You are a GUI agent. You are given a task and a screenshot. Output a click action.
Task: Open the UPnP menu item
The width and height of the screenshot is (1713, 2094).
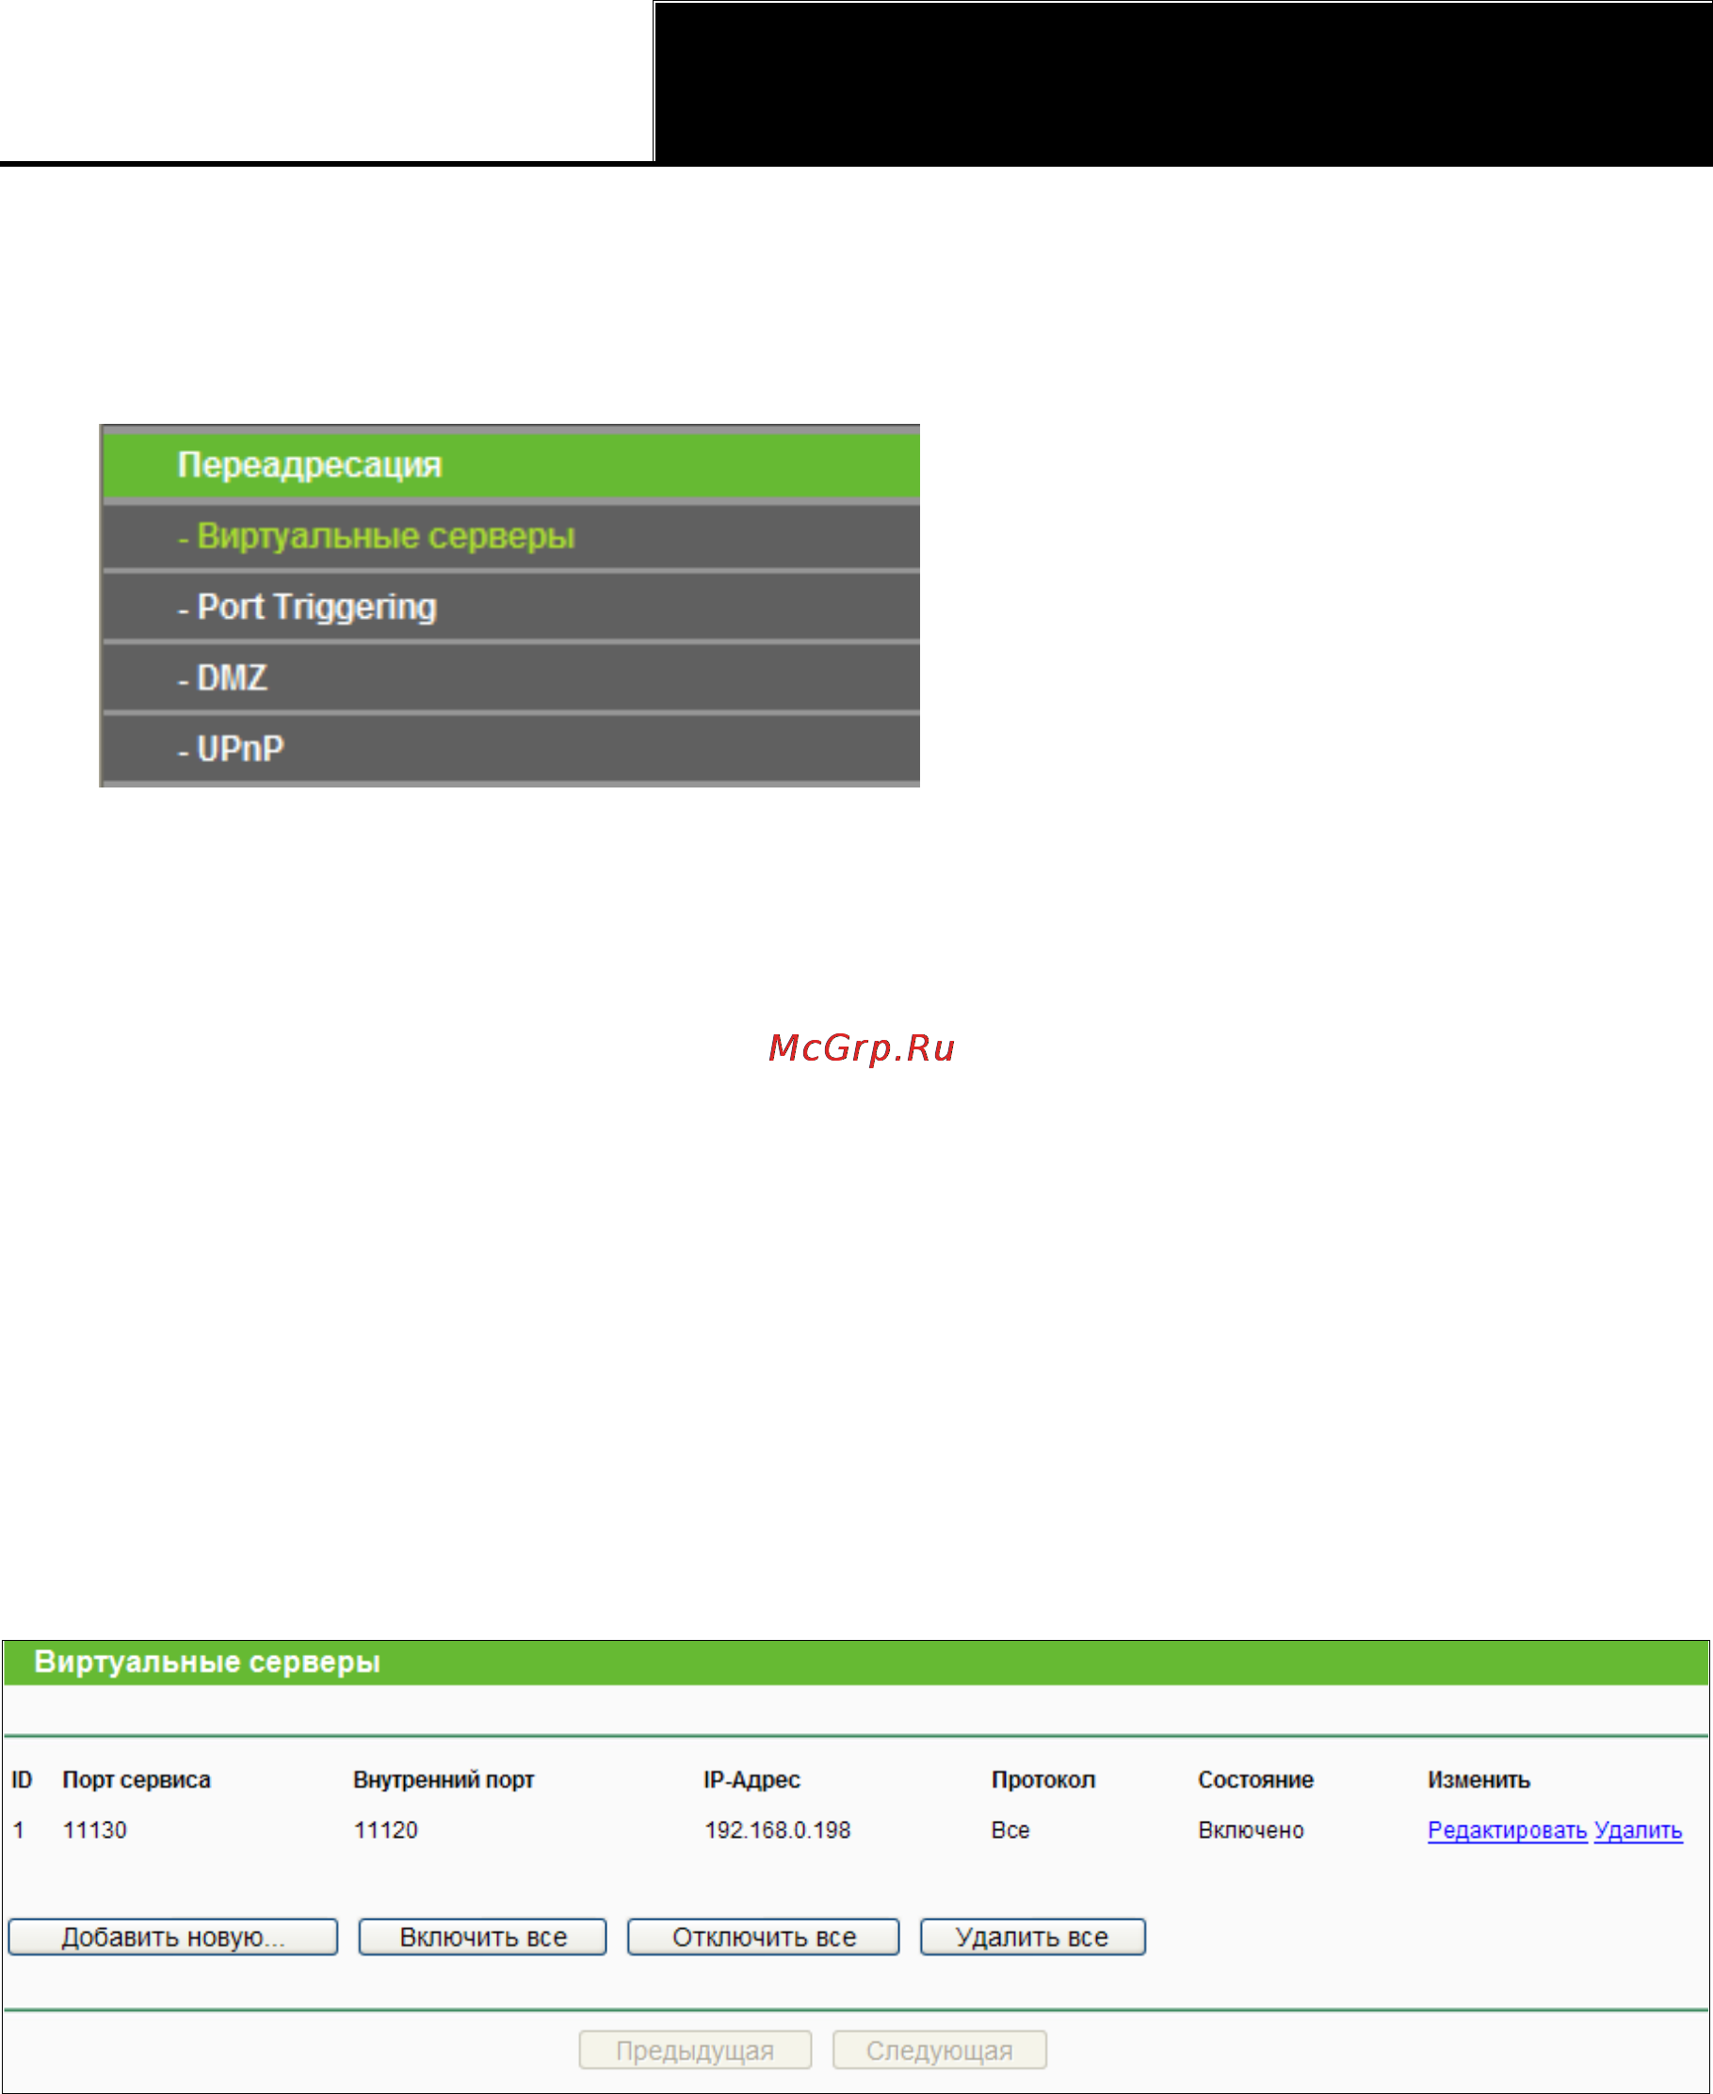pos(511,749)
